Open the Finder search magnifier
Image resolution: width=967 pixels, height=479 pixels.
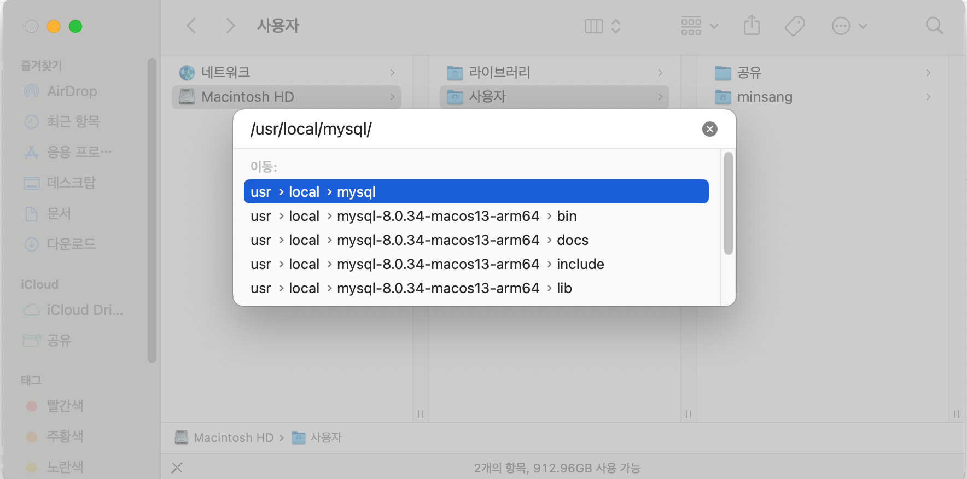point(934,26)
